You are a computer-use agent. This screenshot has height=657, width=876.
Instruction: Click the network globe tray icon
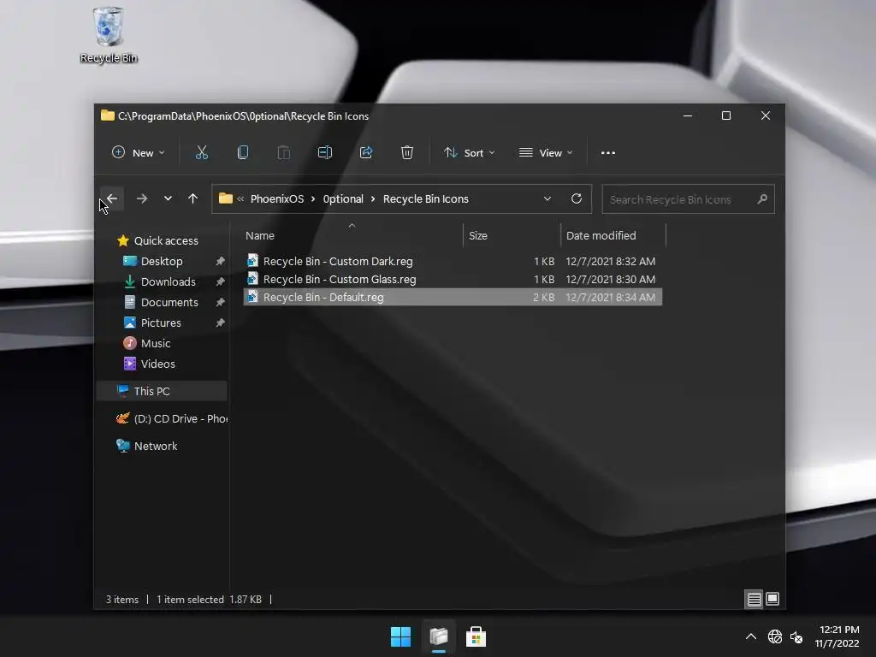(x=775, y=636)
